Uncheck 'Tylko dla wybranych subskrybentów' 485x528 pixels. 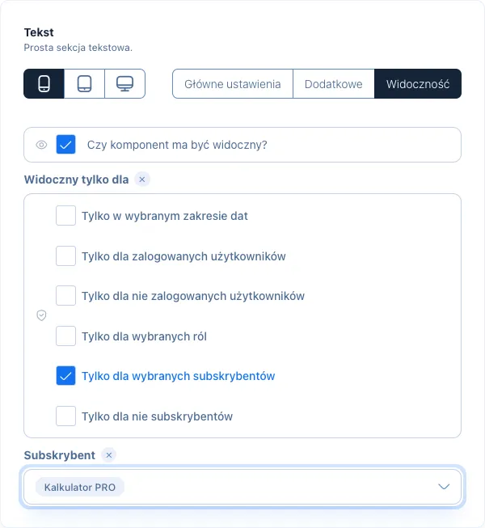click(65, 376)
